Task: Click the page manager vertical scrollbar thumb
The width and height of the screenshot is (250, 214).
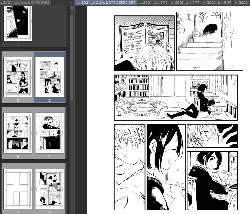Action: tap(72, 58)
